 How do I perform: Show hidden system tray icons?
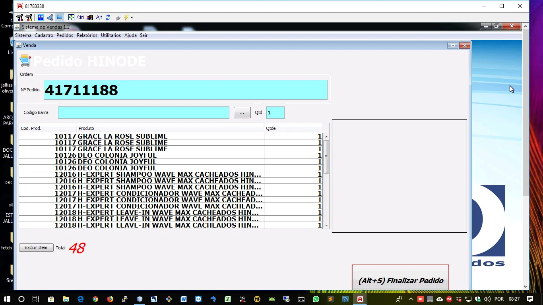click(x=411, y=299)
